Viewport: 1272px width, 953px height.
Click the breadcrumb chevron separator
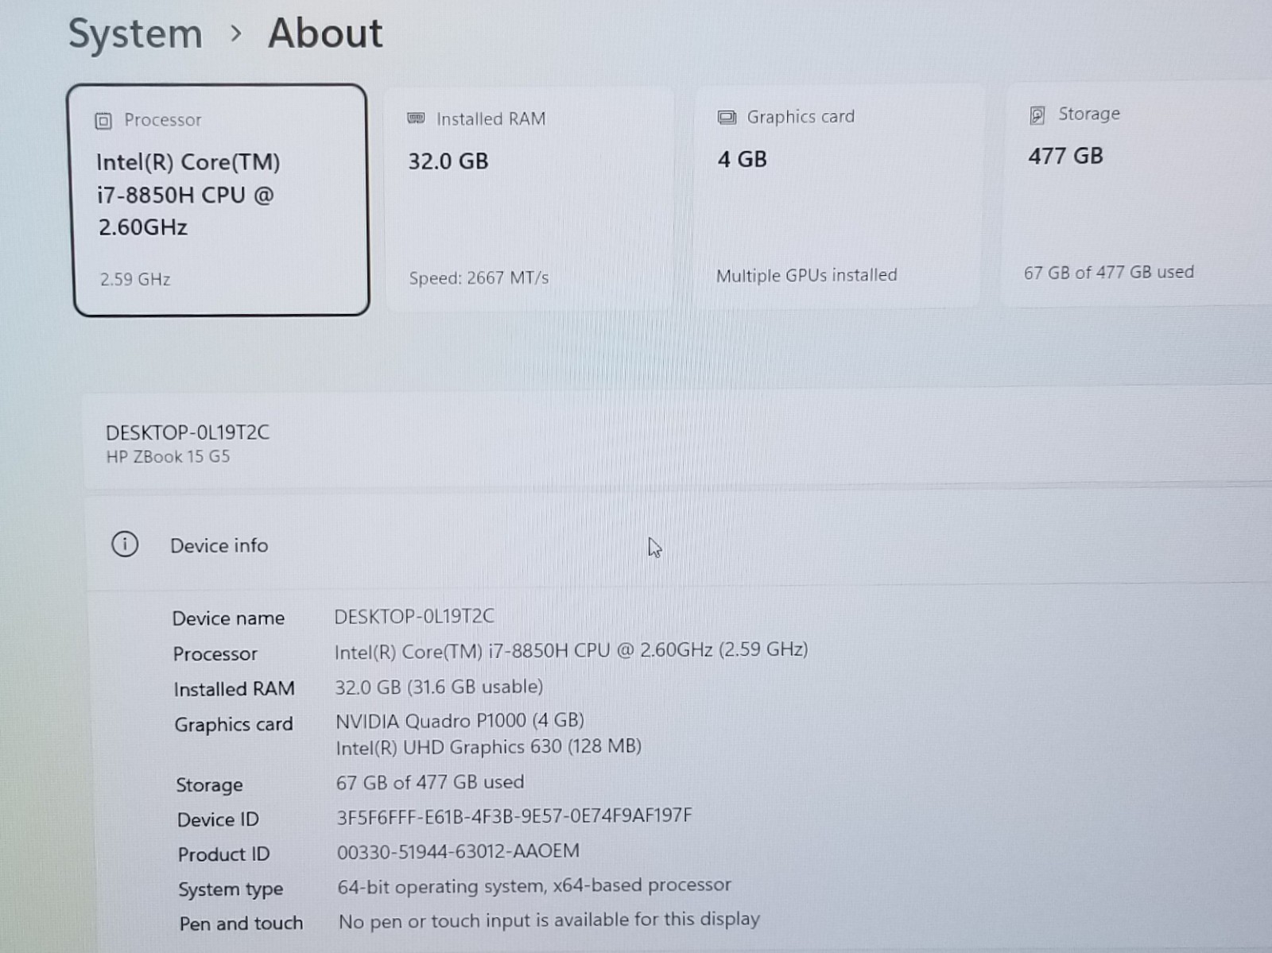coord(235,34)
